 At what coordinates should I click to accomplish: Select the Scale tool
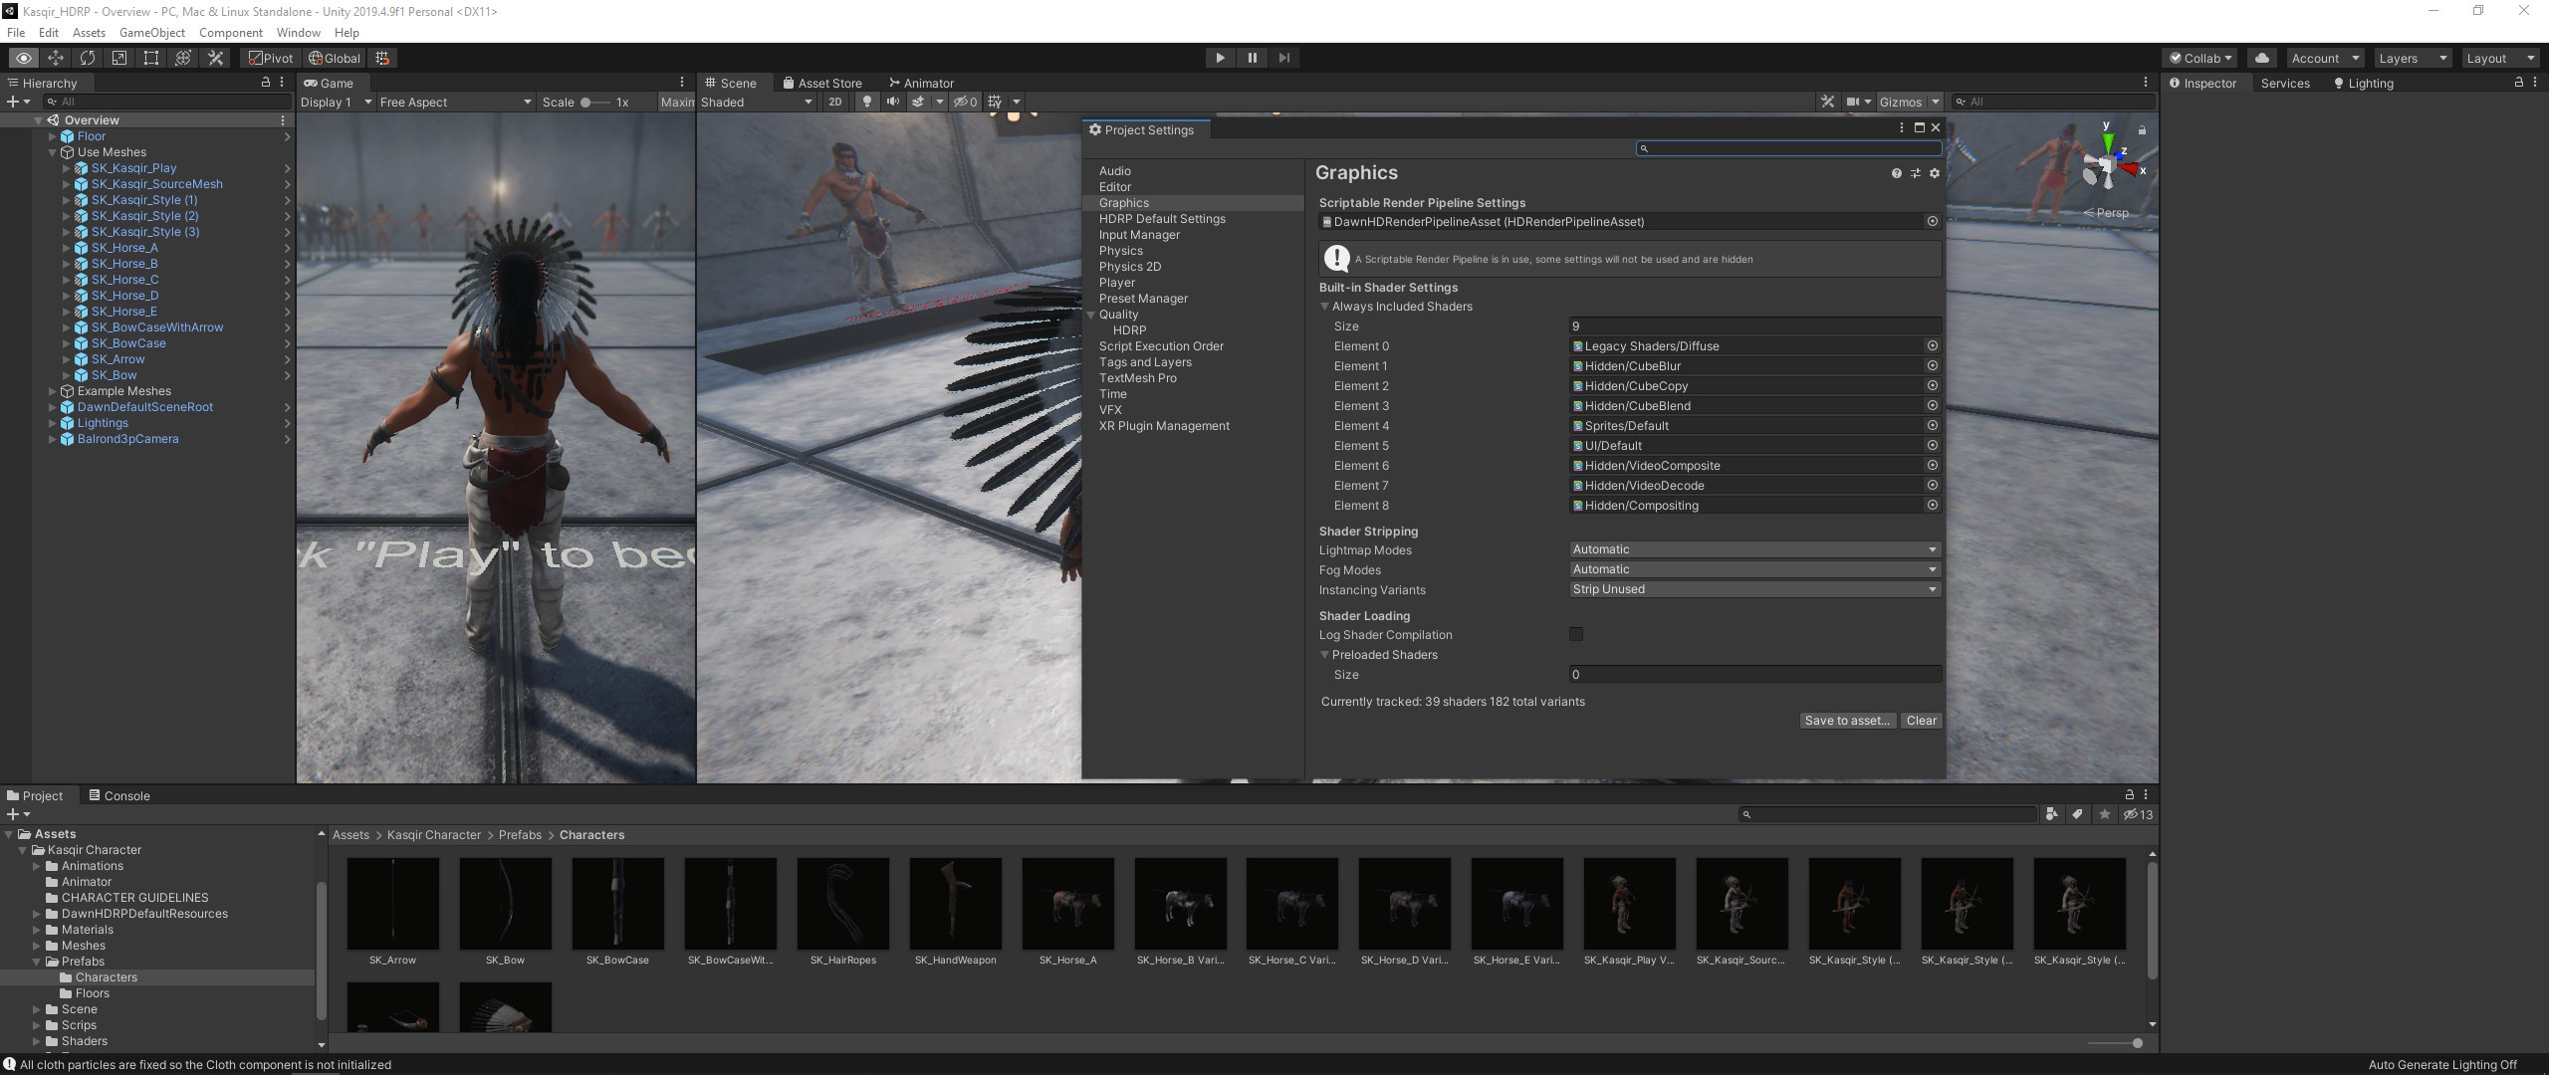pos(119,58)
